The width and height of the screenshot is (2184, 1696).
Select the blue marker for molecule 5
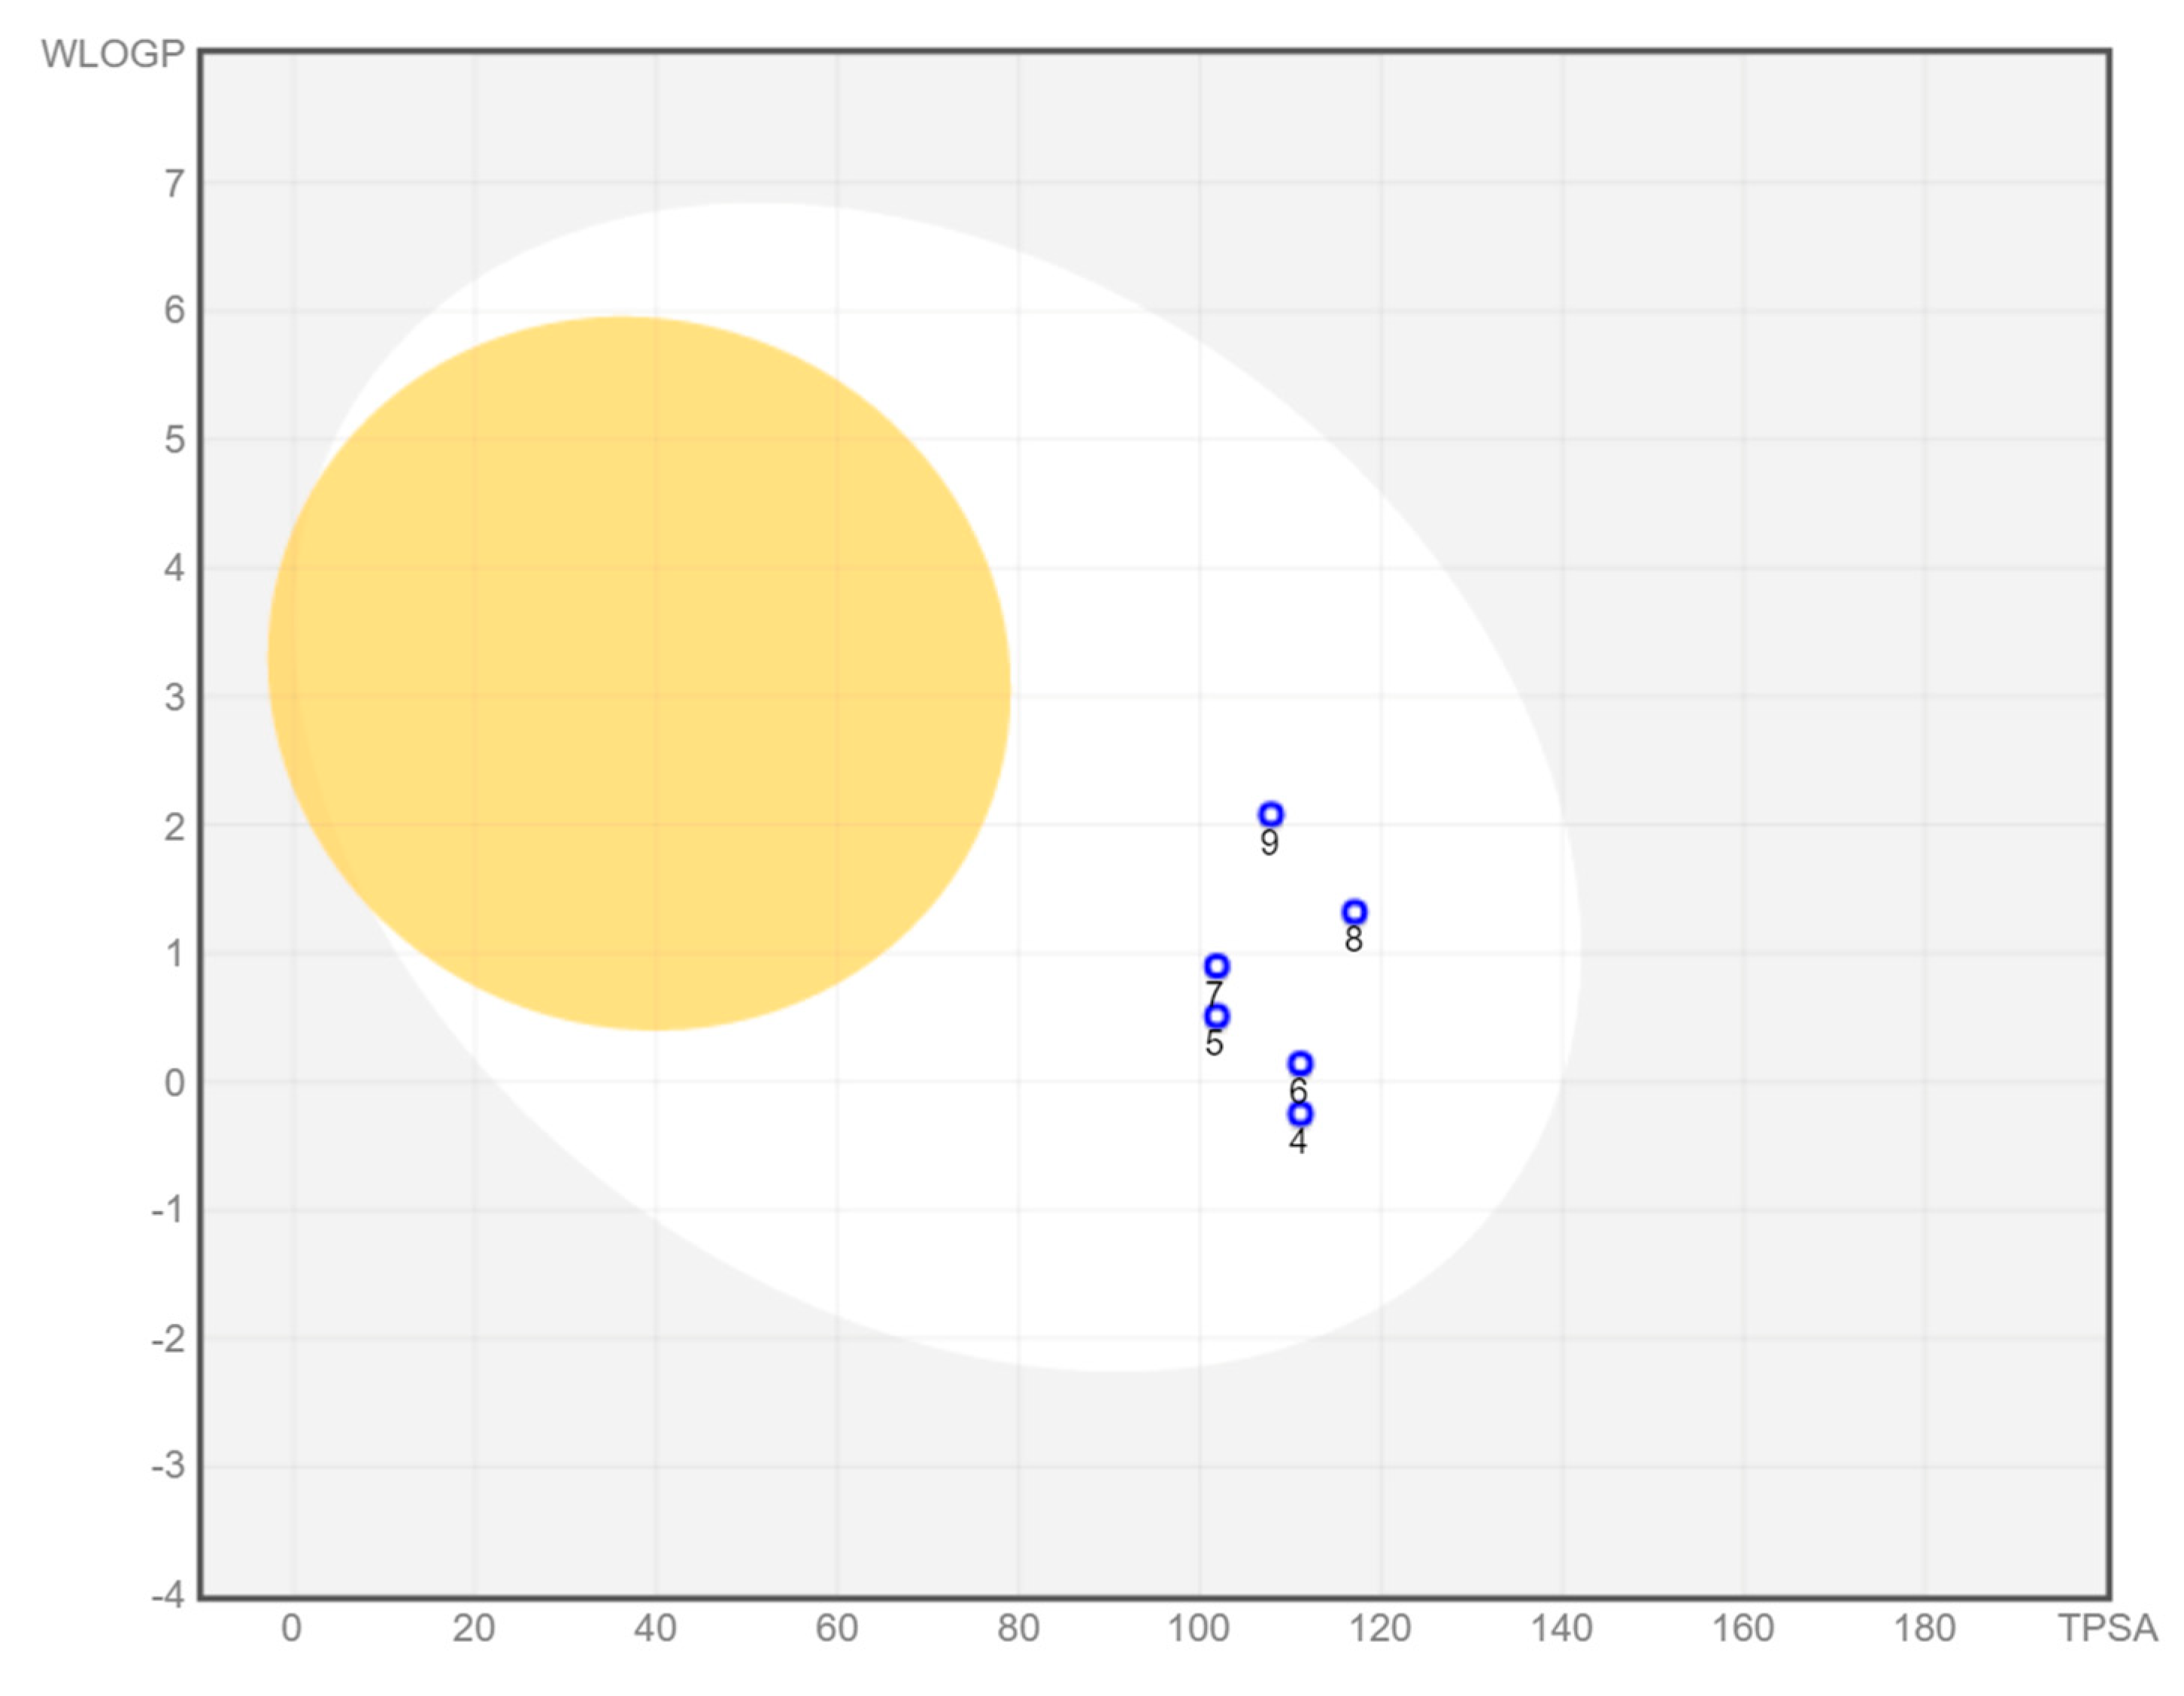[1216, 1016]
